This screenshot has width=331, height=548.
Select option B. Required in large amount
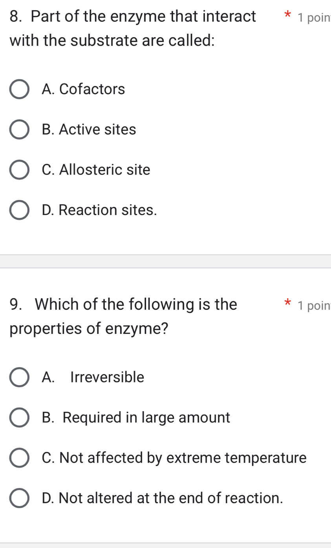click(x=19, y=418)
